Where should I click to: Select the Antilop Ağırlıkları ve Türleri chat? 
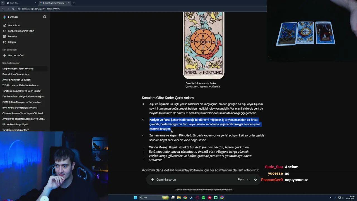(16, 80)
